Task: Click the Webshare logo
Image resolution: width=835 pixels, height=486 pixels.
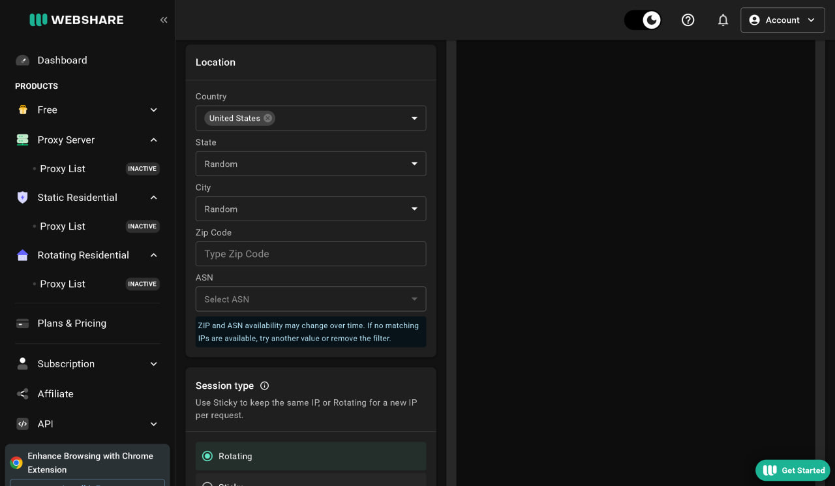Action: coord(76,20)
